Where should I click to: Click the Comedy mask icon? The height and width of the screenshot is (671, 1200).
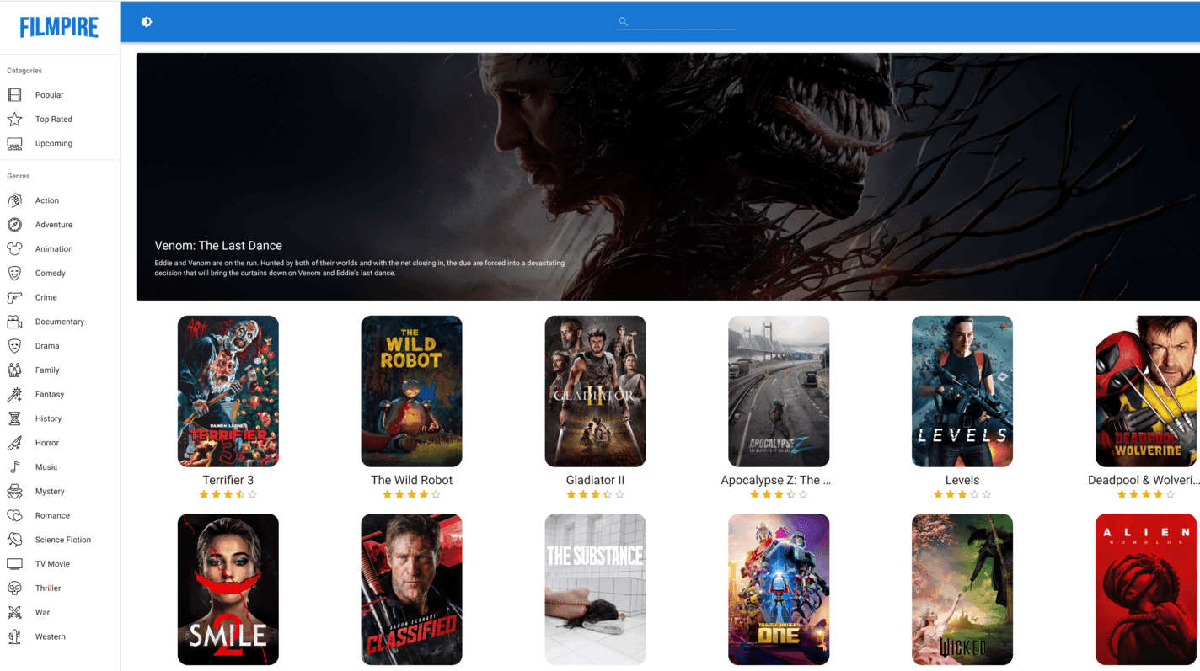tap(14, 274)
